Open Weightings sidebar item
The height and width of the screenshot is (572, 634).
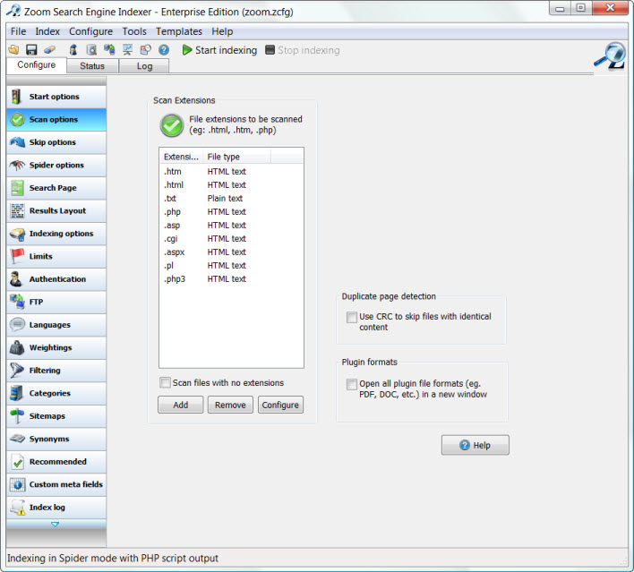(x=56, y=347)
